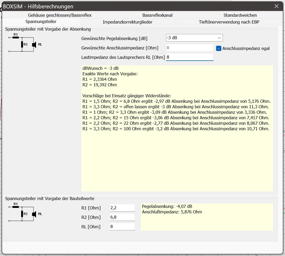The height and width of the screenshot is (256, 285).
Task: Expand the Gewünschte Pegelabsenkung dropdown
Action: coord(194,38)
